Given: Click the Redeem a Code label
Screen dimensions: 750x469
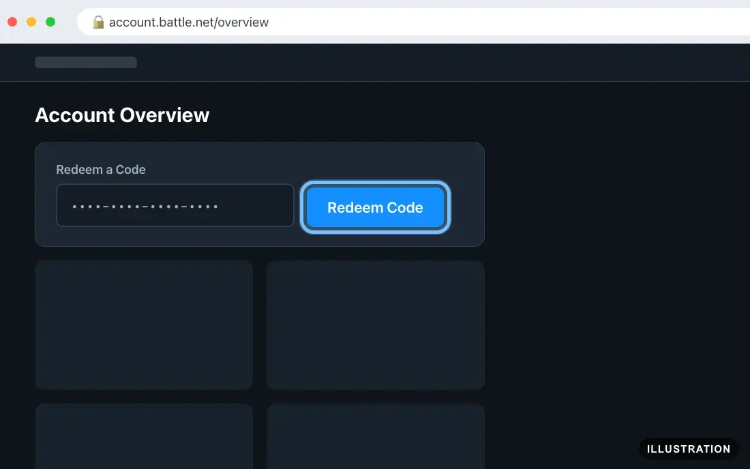Looking at the screenshot, I should pyautogui.click(x=101, y=169).
